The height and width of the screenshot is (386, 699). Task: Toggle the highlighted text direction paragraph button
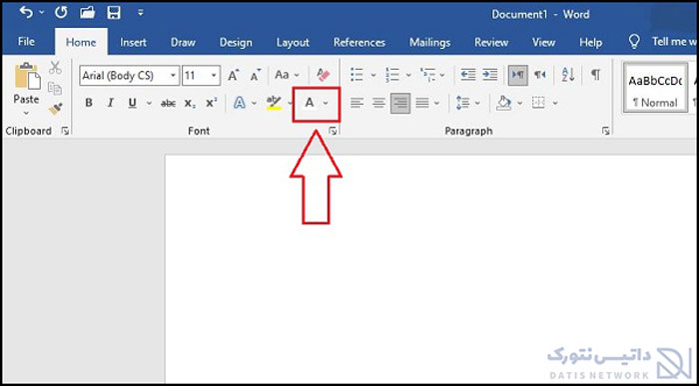pos(518,75)
